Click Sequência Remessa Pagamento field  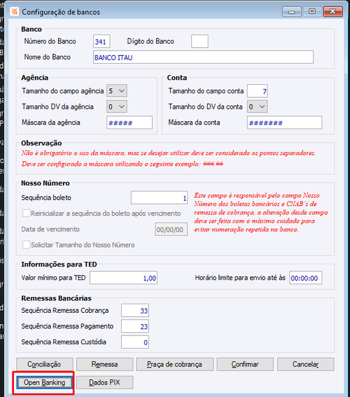click(135, 326)
